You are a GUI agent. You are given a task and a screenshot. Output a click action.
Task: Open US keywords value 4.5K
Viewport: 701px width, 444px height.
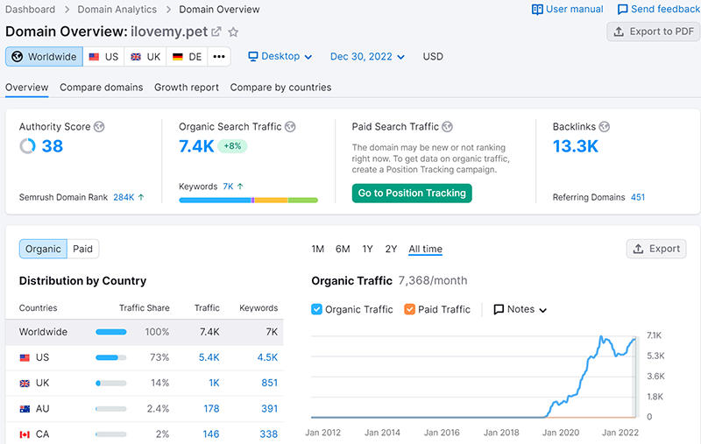267,357
